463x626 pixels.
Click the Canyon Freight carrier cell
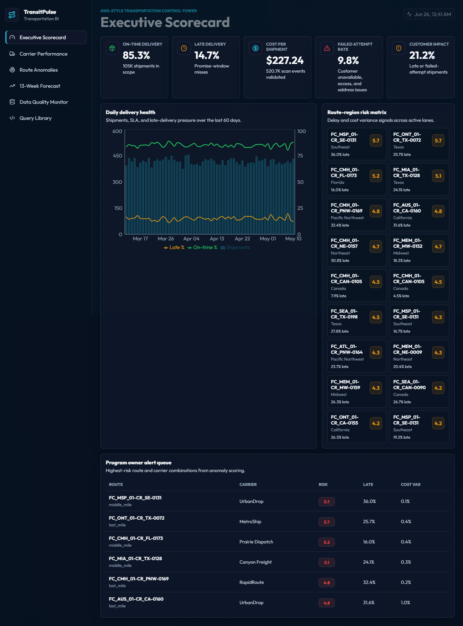pos(256,562)
